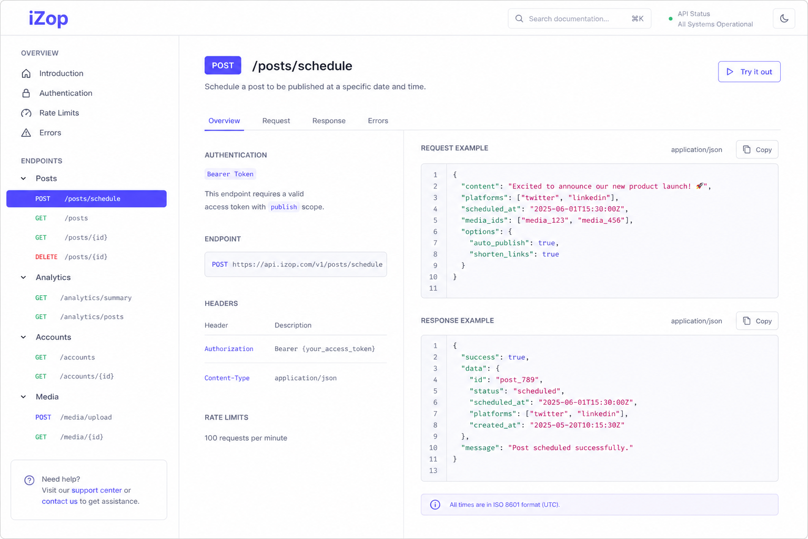Click the Try it out button
The height and width of the screenshot is (539, 808).
pyautogui.click(x=749, y=72)
